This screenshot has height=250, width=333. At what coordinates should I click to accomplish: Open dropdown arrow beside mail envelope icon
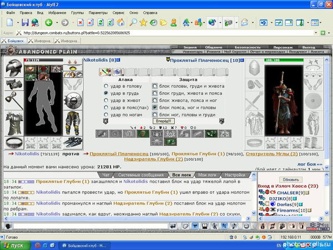point(253,23)
